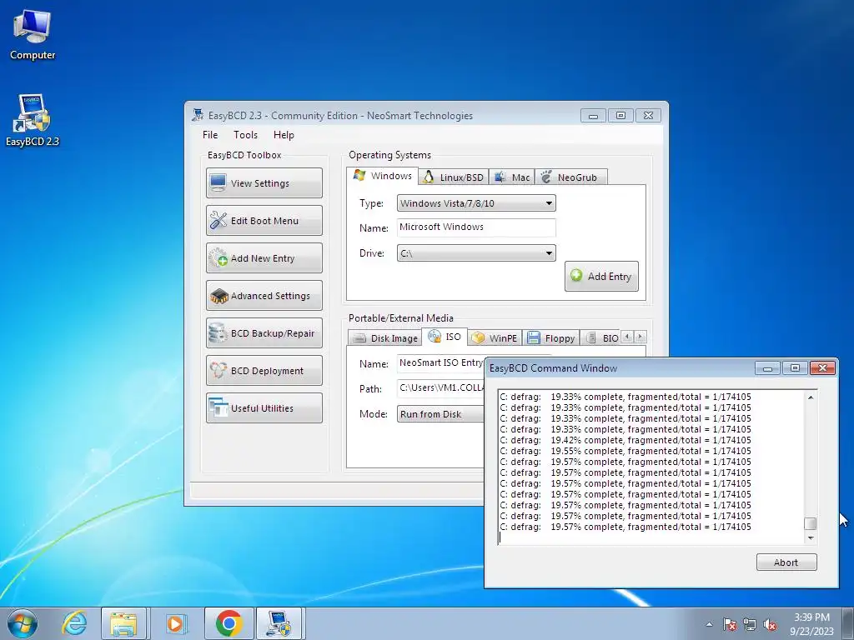Switch to the NeoGrub tab
854x640 pixels.
coord(570,177)
